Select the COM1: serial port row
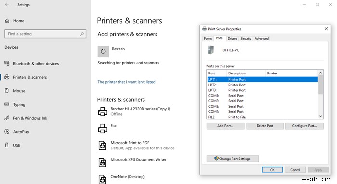Viewport: 337px width, 184px height. tap(263, 96)
